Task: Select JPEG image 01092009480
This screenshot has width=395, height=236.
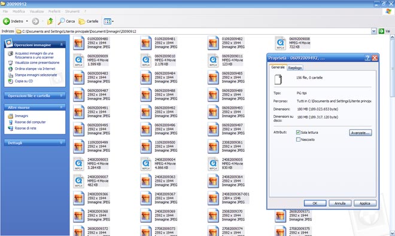Action: click(x=92, y=43)
